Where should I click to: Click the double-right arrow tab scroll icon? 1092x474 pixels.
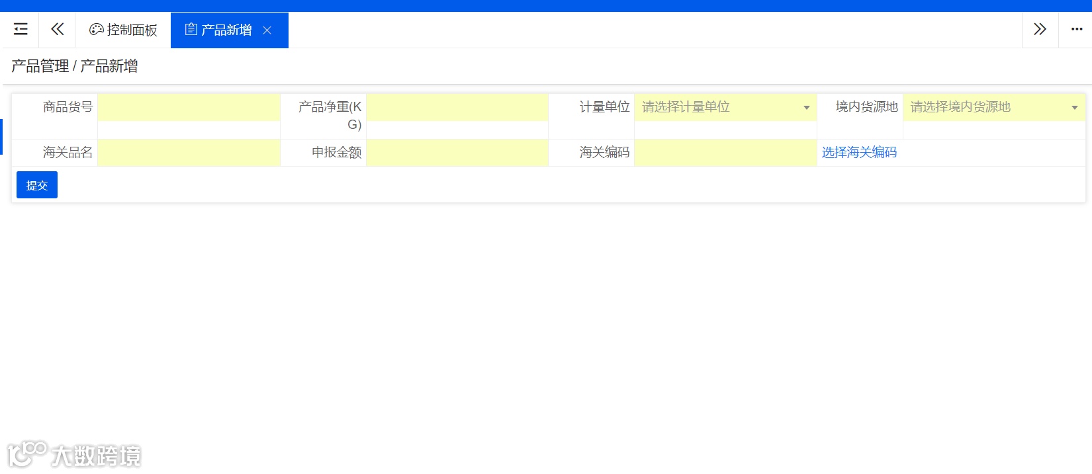coord(1040,29)
